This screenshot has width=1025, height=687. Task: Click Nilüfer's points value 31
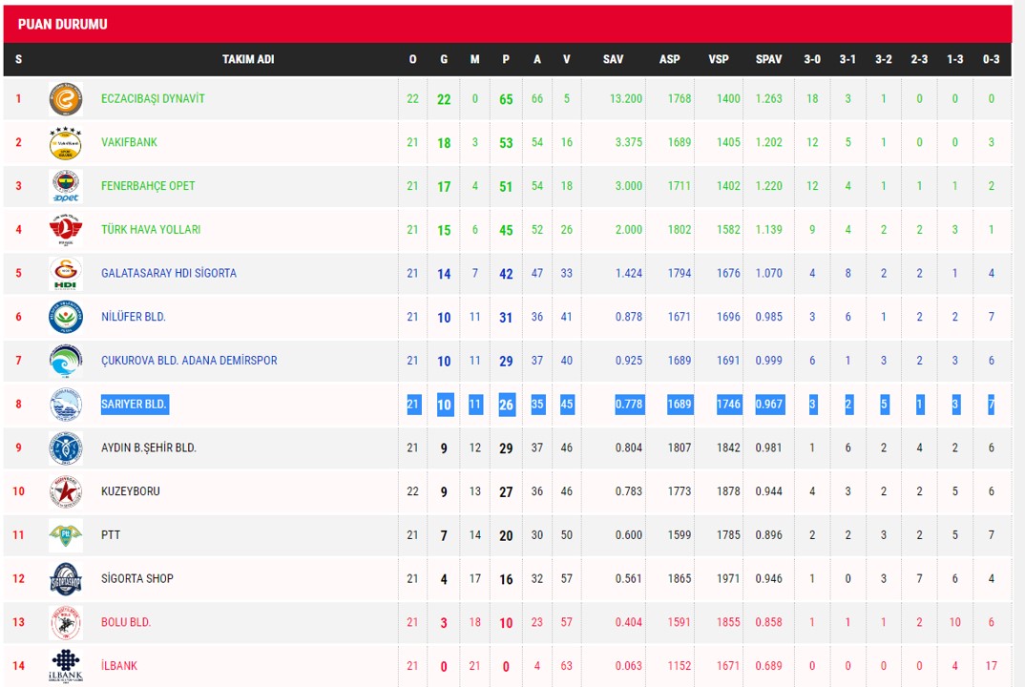pyautogui.click(x=506, y=318)
